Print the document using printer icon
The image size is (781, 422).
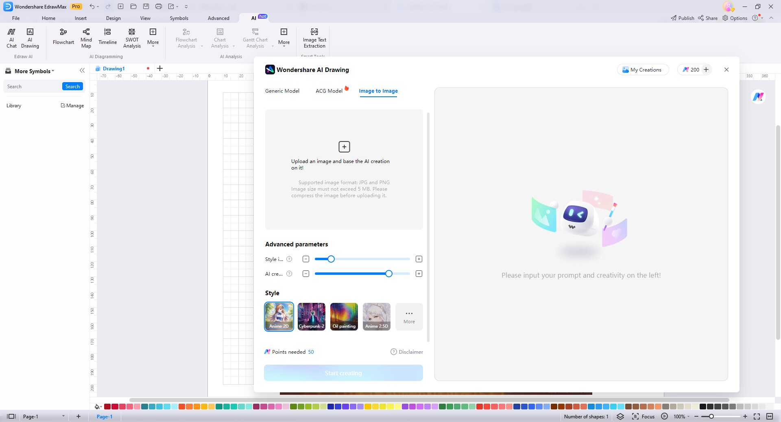[x=159, y=7]
